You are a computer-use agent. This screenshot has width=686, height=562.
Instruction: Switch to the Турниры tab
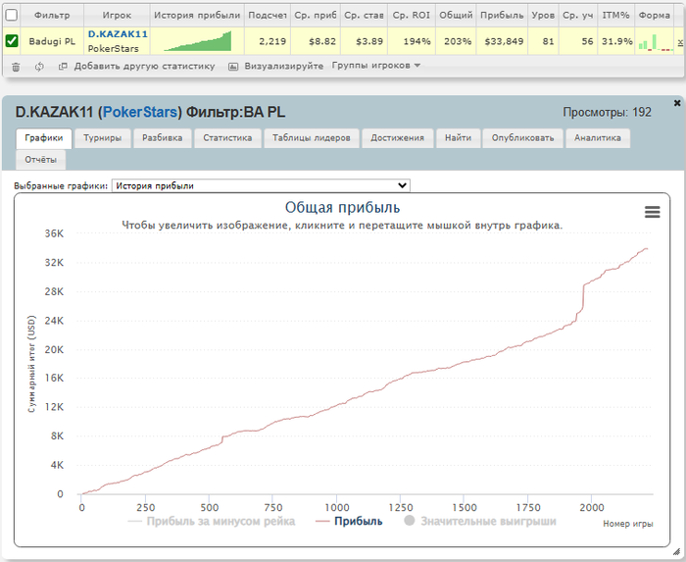(102, 138)
